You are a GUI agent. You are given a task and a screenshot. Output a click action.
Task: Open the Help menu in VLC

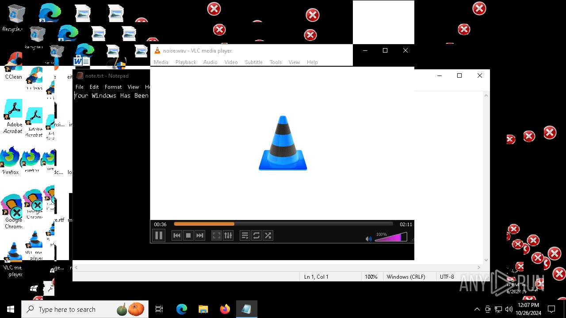pos(312,62)
